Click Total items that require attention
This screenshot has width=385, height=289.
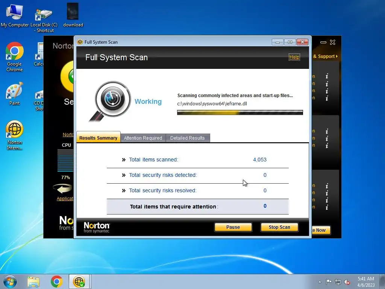[x=174, y=207]
